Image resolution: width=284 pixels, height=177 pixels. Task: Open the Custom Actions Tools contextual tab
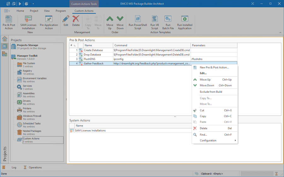point(84,4)
